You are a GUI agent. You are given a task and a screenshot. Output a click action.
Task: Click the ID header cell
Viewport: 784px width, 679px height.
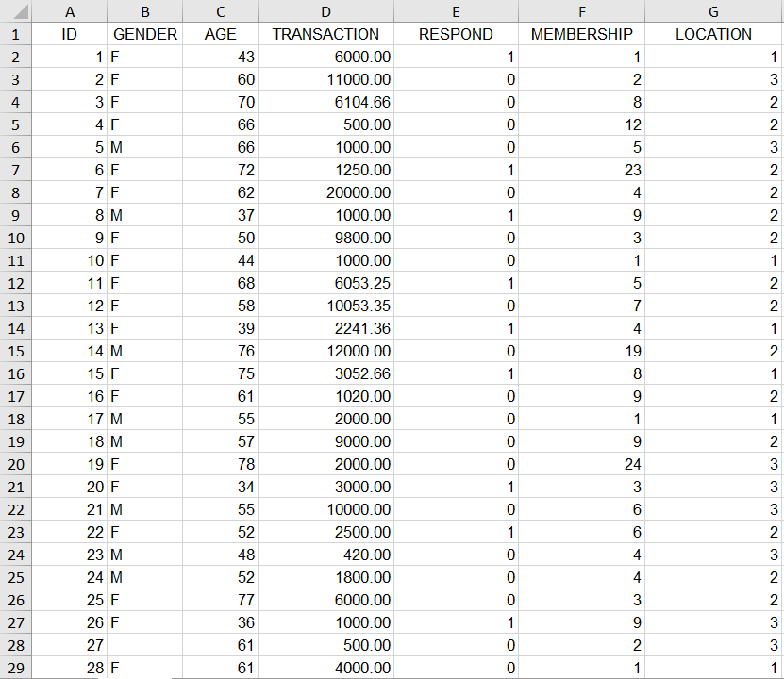[x=70, y=34]
